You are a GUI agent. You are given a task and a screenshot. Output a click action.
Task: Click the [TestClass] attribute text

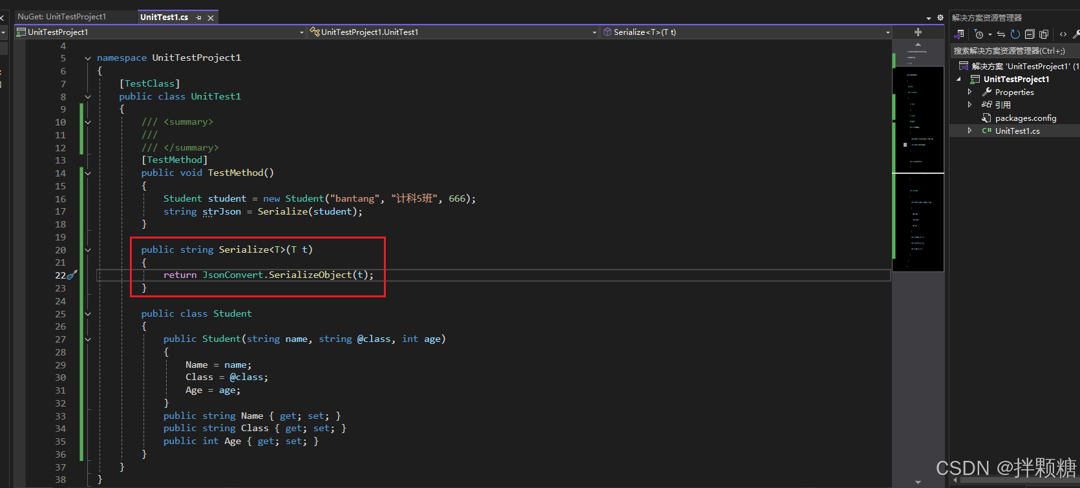[149, 83]
